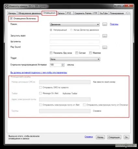Click the browse button next to Запустить файл
Viewport: 138px width, 149px height.
(105, 36)
